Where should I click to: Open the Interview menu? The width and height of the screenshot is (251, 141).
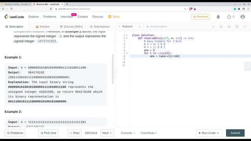pos(67,16)
